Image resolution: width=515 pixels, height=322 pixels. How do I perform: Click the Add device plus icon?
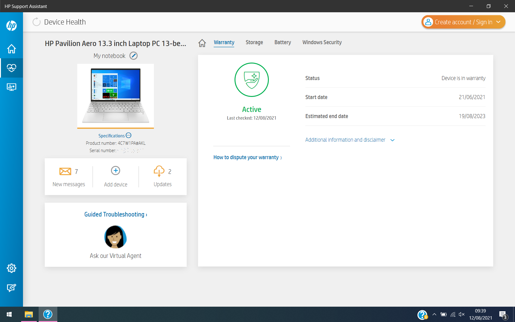[116, 171]
